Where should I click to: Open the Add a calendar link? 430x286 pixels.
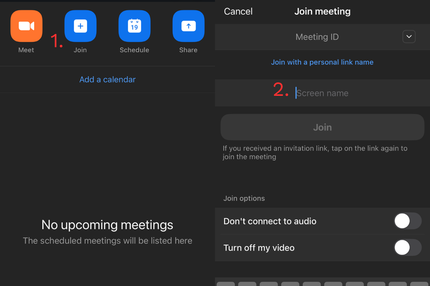pos(107,79)
